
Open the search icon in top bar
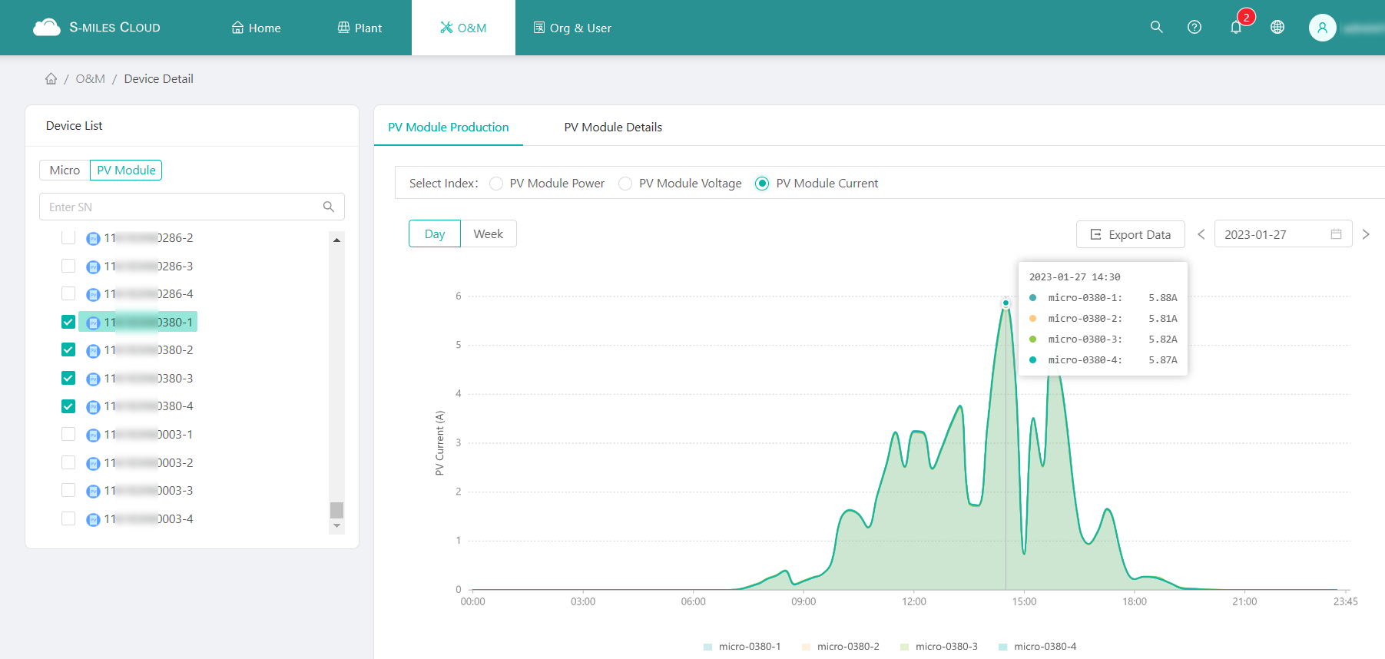click(x=1156, y=27)
